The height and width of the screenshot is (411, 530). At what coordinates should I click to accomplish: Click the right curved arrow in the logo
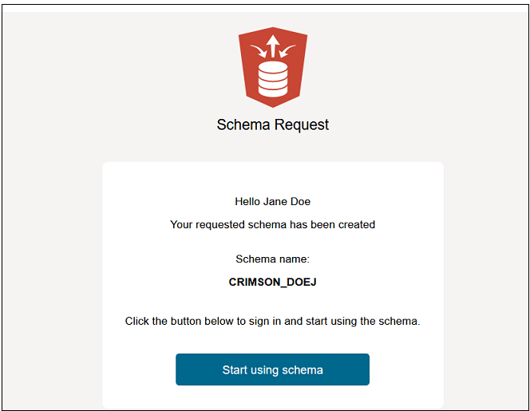[287, 51]
